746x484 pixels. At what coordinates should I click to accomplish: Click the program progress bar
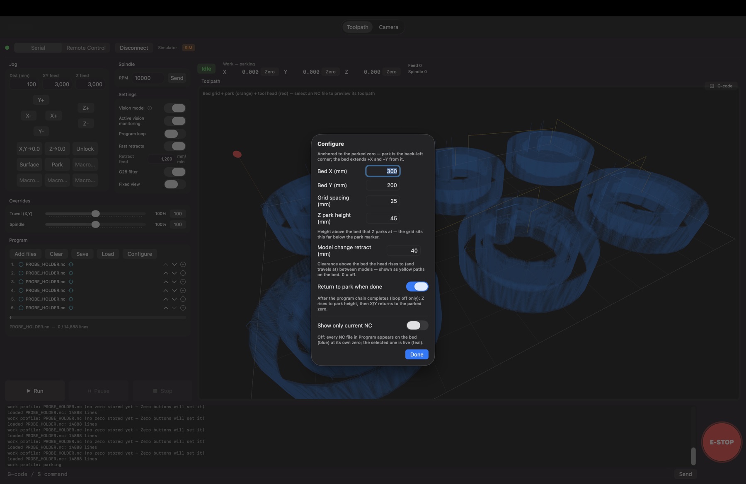click(x=98, y=318)
